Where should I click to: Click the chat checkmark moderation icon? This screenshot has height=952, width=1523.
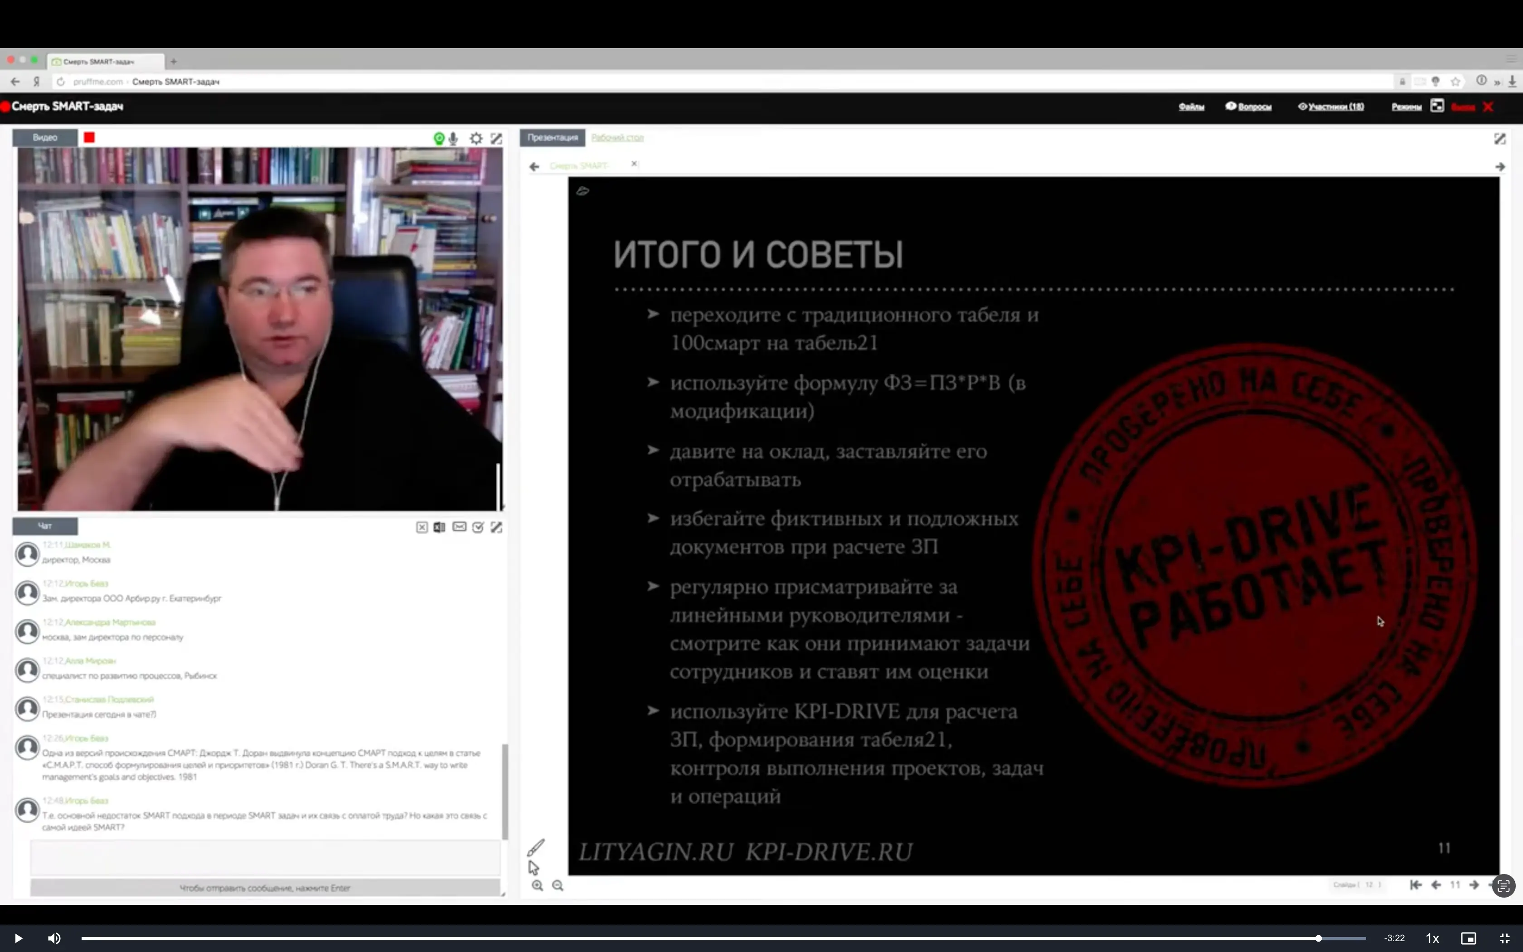478,527
